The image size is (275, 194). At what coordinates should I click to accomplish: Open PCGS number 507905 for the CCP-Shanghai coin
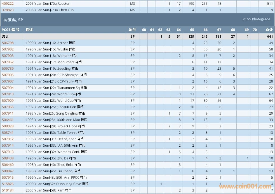[8, 75]
